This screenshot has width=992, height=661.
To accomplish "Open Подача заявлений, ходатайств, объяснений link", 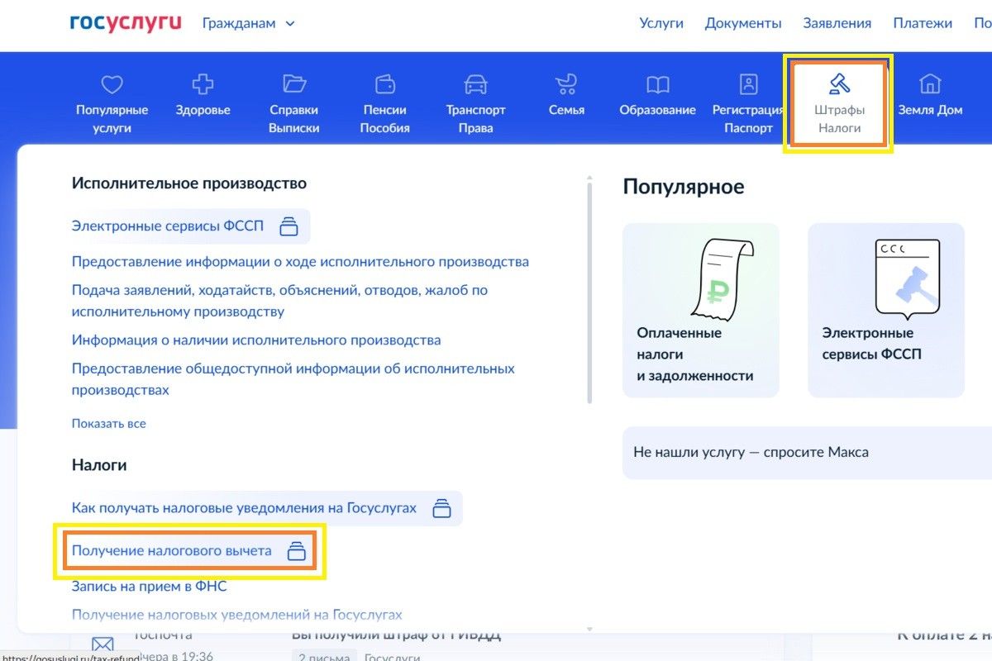I will [x=279, y=301].
